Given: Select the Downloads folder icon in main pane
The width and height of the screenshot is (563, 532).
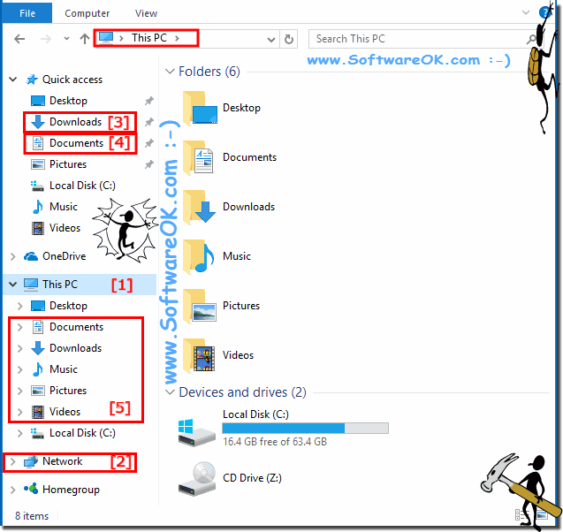Looking at the screenshot, I should click(200, 207).
